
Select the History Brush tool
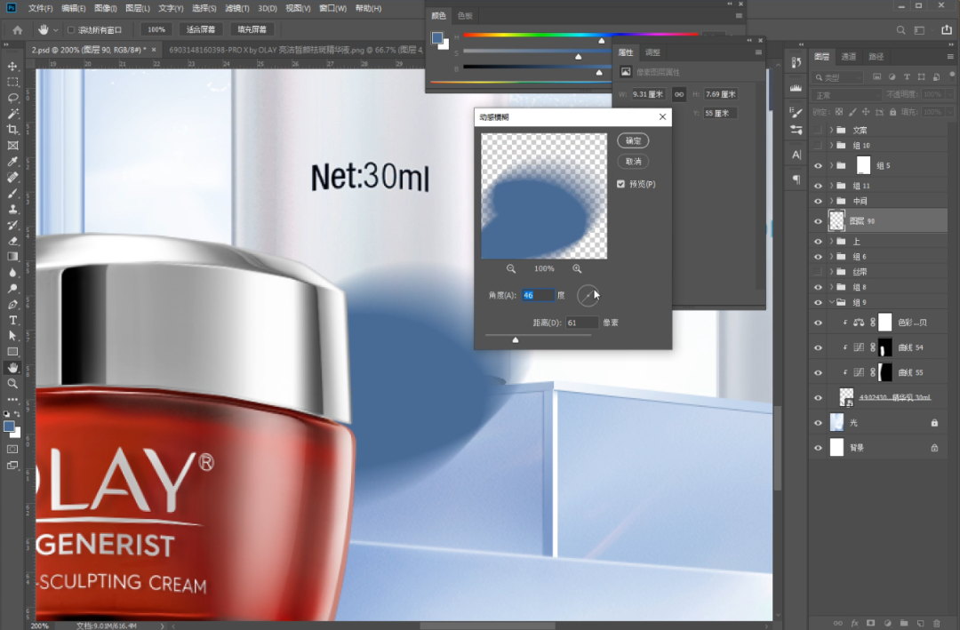[x=12, y=226]
